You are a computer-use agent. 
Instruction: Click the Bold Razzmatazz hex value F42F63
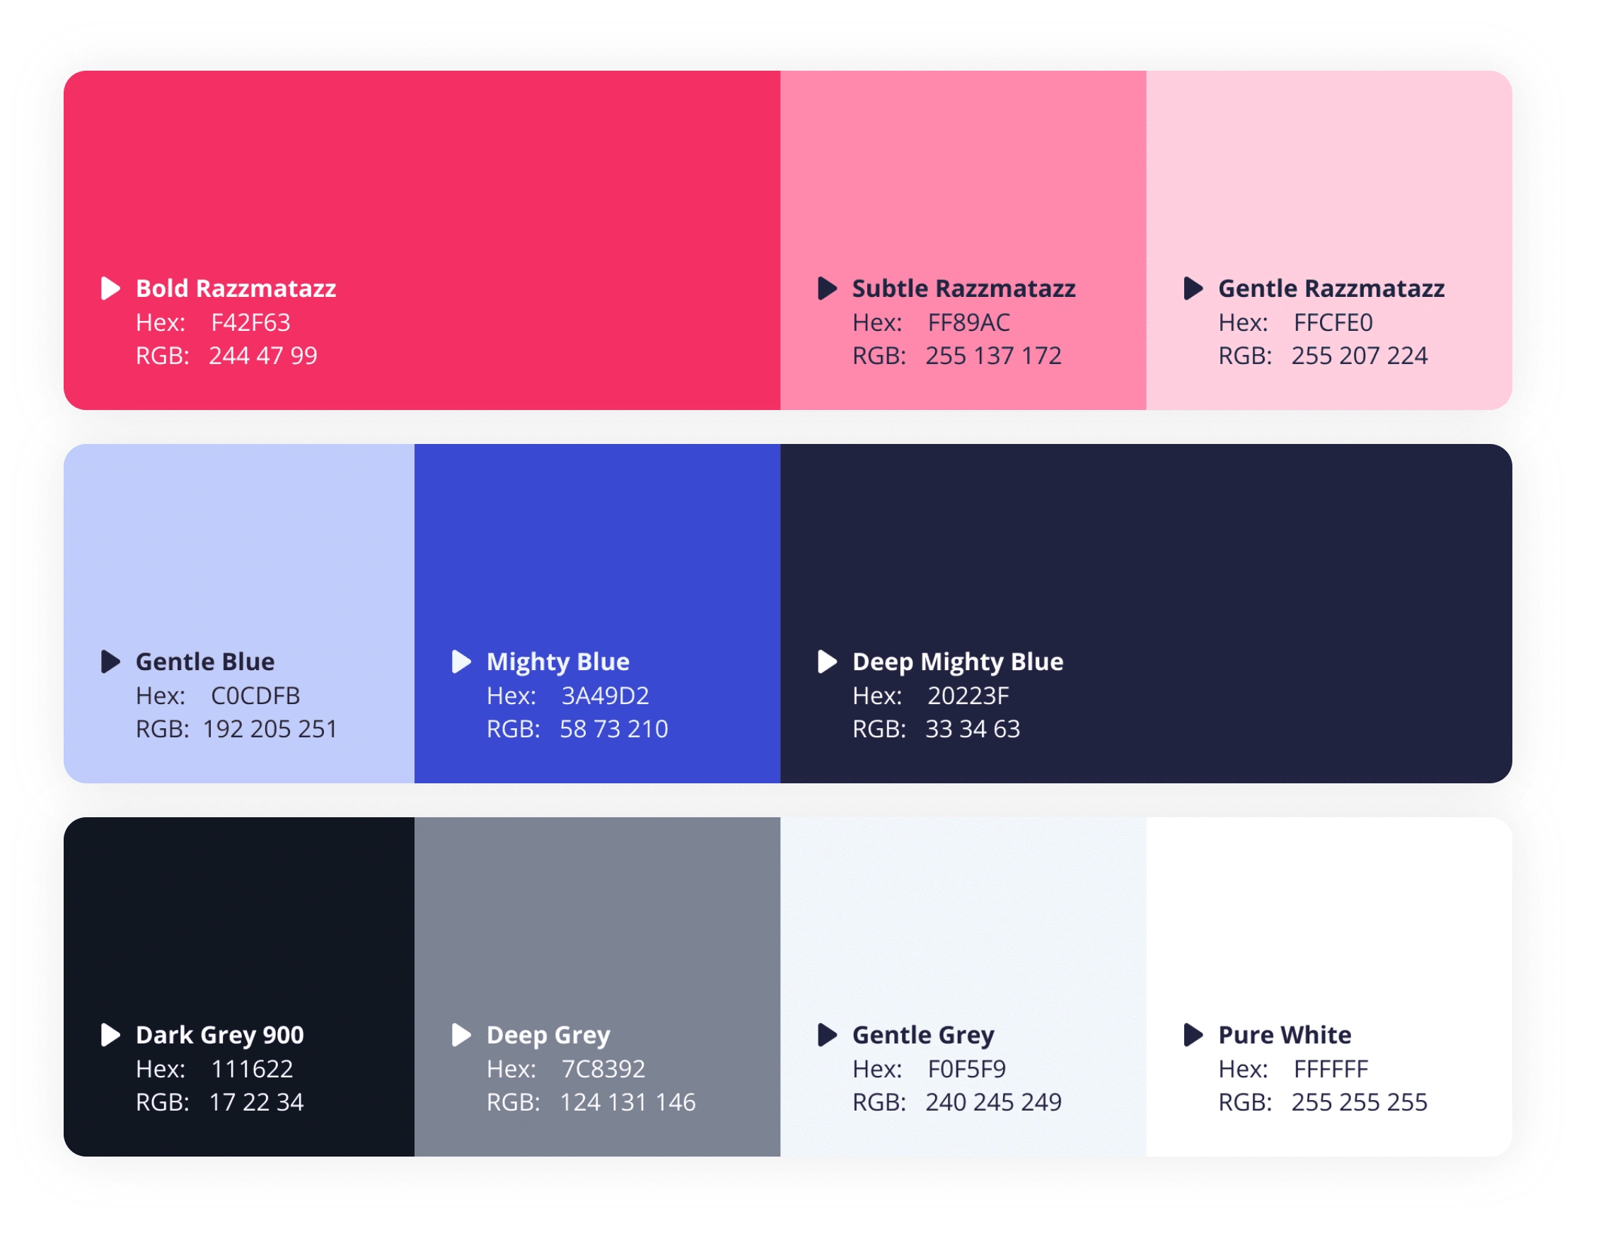(x=250, y=322)
